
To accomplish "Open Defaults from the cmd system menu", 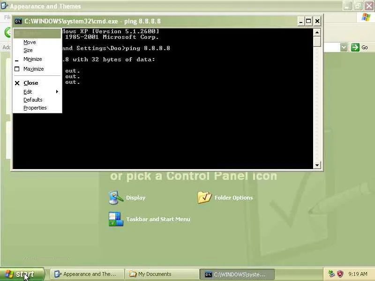I will point(37,100).
